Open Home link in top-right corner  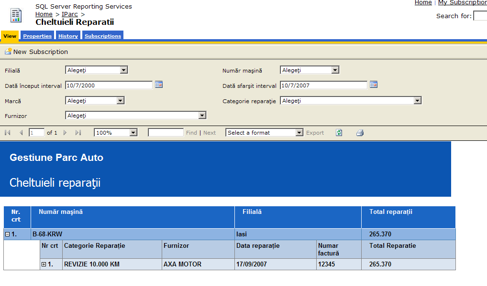point(423,2)
